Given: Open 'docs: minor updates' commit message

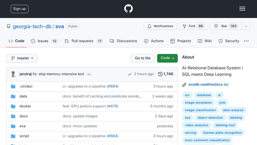Looking at the screenshot, I should coord(80,126).
